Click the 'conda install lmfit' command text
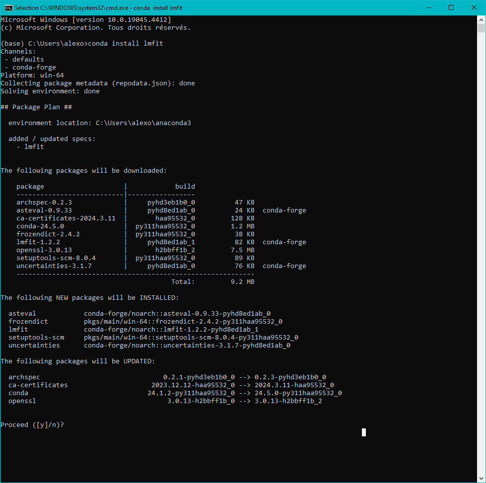Image resolution: width=486 pixels, height=483 pixels. [x=125, y=44]
